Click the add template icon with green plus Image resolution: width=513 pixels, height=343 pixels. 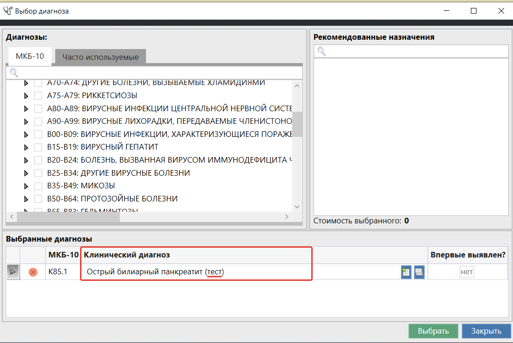point(406,272)
